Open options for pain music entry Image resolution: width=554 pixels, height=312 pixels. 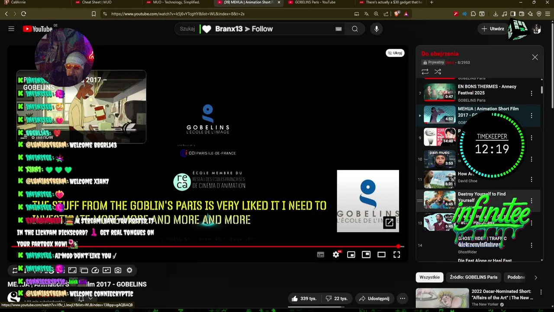coord(531,159)
